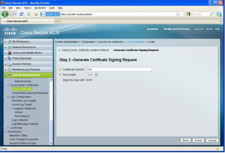Screen dimensions: 225x153
Task: Click the Local Certificates breadcrumb link
Action: [135, 42]
